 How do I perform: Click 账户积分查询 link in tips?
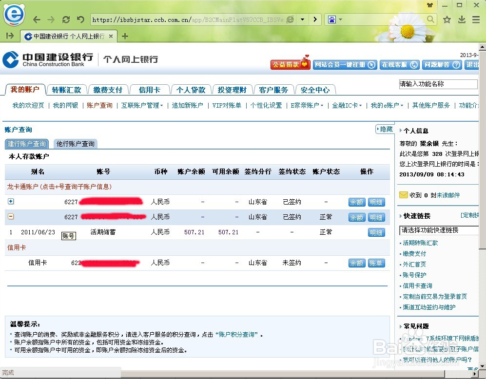tap(236, 334)
